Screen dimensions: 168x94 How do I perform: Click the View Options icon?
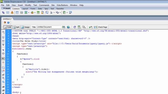coord(79,27)
